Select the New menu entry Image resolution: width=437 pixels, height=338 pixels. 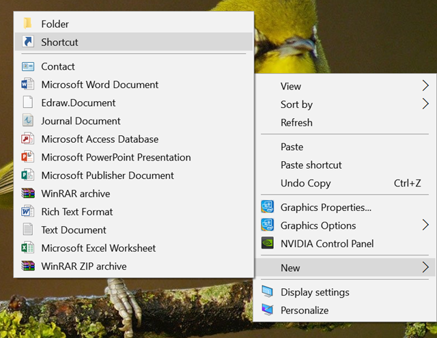pos(345,267)
